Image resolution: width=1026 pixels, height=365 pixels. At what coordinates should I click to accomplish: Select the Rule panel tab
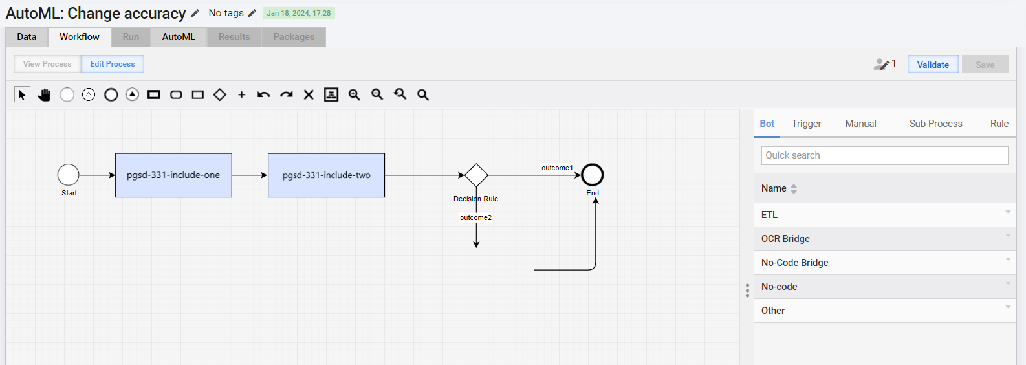point(999,124)
